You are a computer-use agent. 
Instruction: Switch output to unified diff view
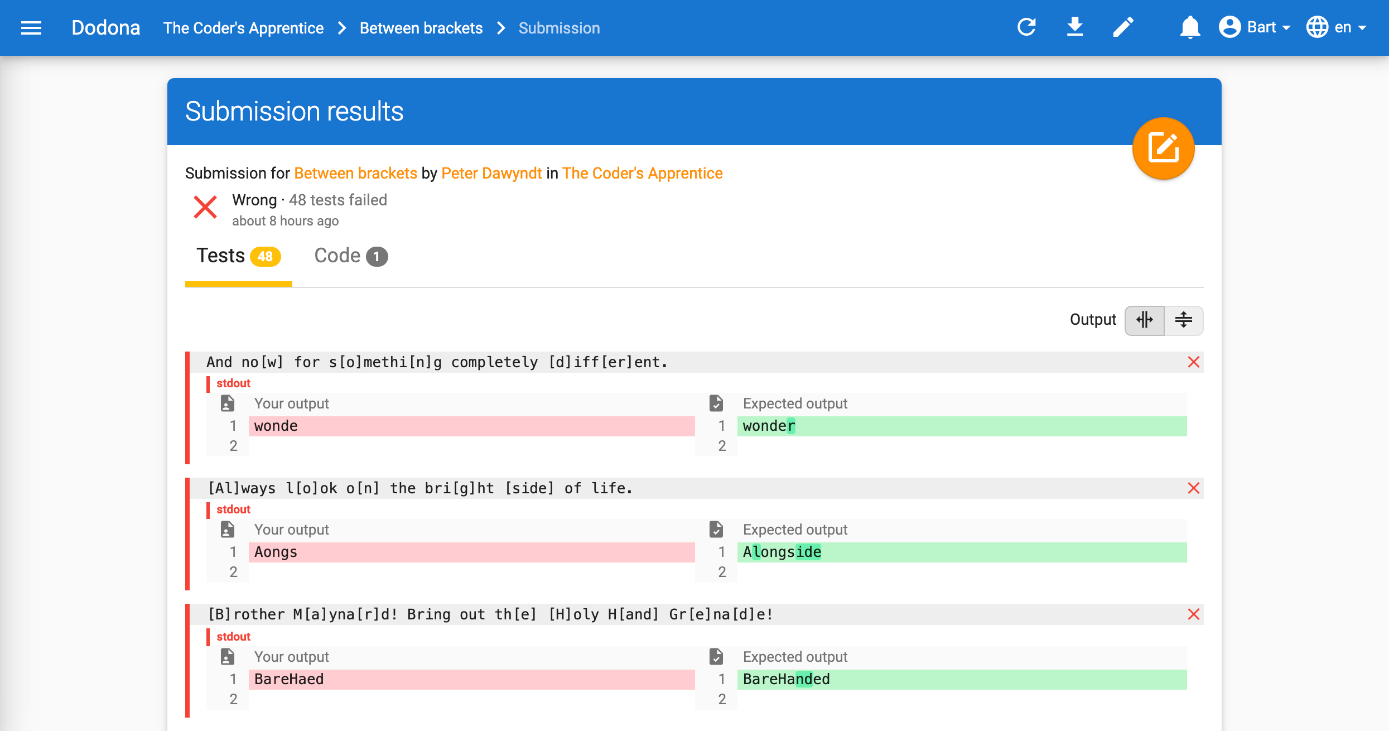tap(1183, 320)
